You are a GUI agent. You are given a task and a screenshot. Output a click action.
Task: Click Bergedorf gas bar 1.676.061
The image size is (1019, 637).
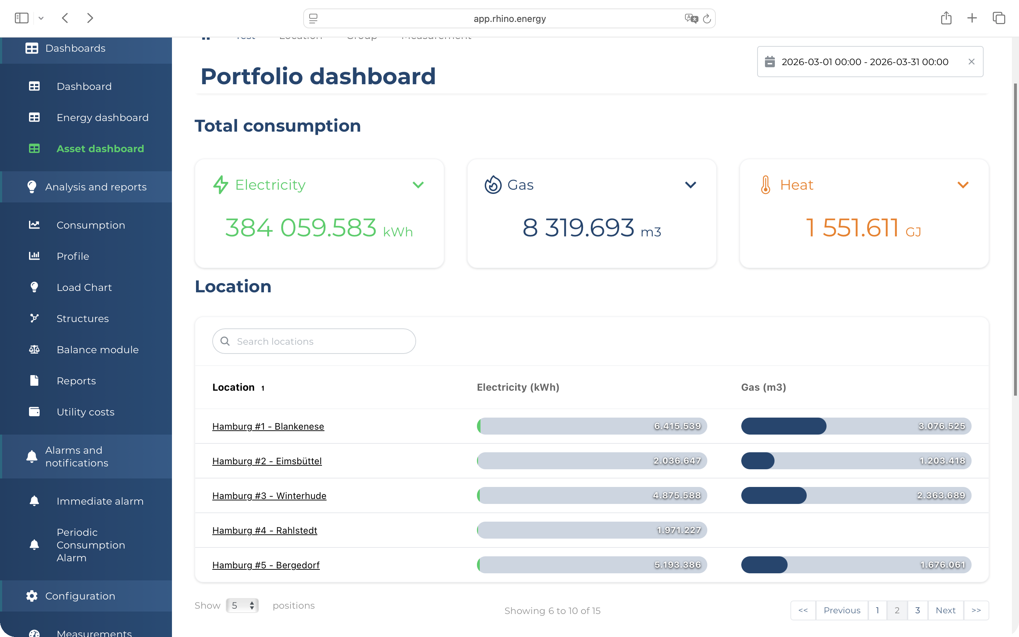coord(856,564)
